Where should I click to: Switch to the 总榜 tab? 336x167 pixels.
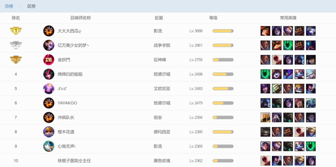coord(9,6)
